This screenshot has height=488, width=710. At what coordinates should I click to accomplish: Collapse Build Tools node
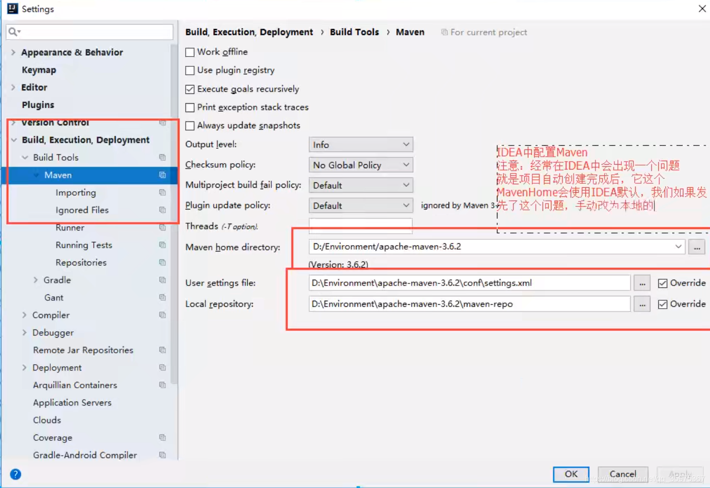25,157
